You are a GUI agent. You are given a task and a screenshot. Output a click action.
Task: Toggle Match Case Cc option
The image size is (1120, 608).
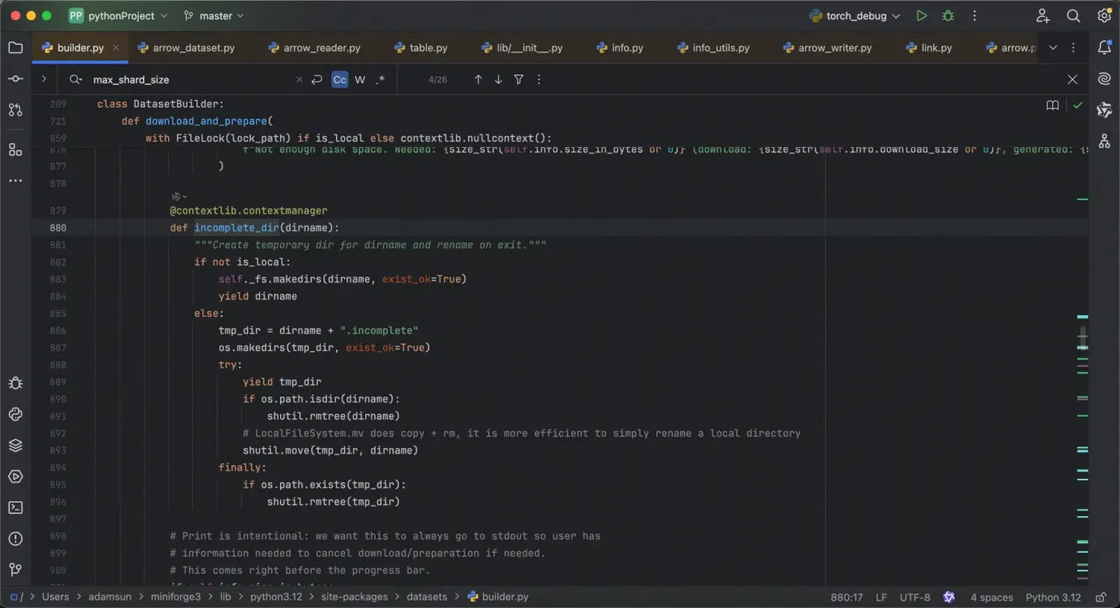coord(340,79)
